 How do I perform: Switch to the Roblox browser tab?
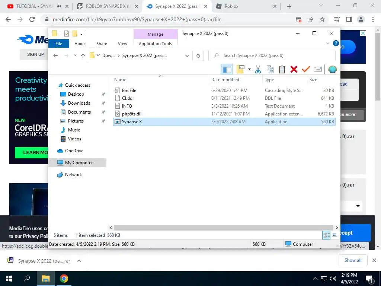tap(246, 6)
